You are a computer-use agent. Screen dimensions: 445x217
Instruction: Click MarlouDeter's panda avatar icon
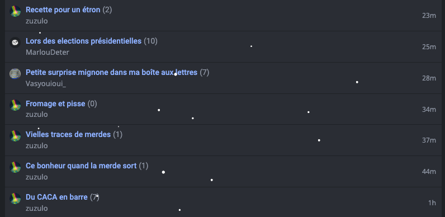click(x=15, y=43)
